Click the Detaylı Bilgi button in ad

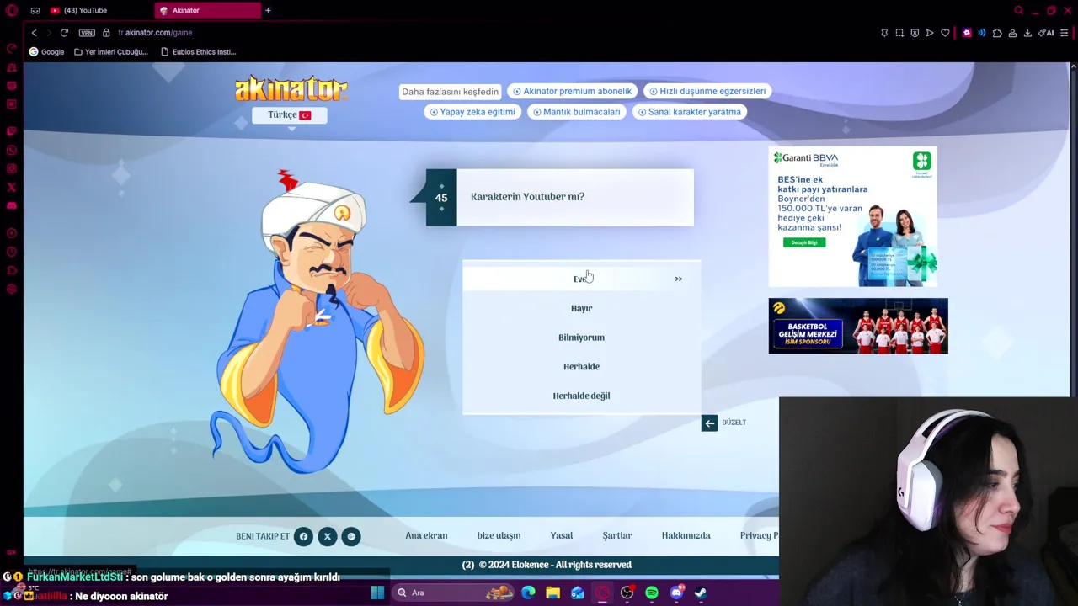(x=804, y=242)
